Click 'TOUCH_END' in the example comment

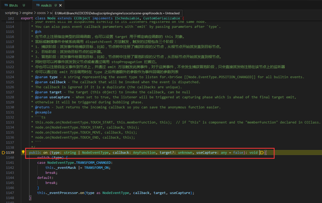coord(89,138)
